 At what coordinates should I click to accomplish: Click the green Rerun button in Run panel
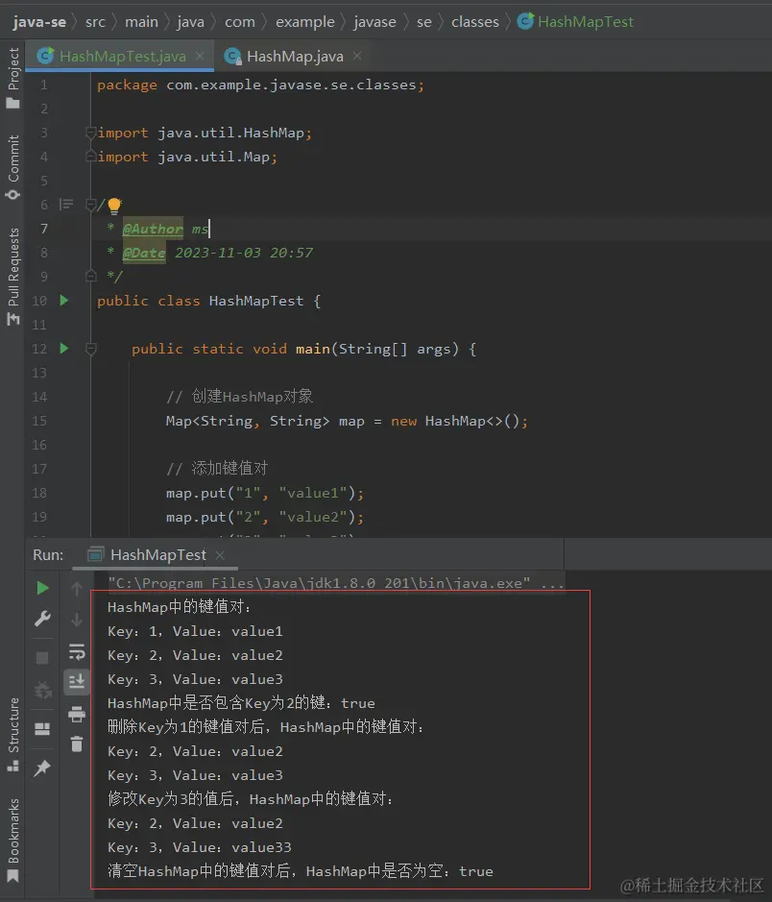[42, 588]
